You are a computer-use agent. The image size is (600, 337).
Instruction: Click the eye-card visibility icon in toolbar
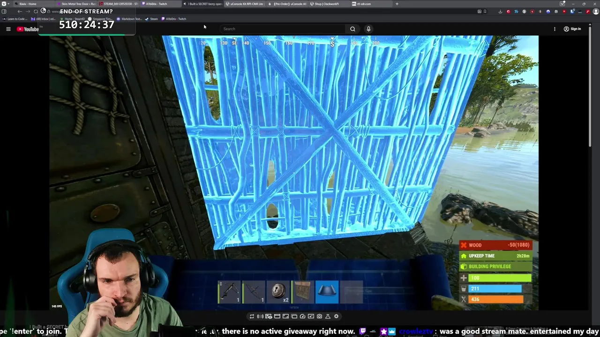click(x=269, y=316)
